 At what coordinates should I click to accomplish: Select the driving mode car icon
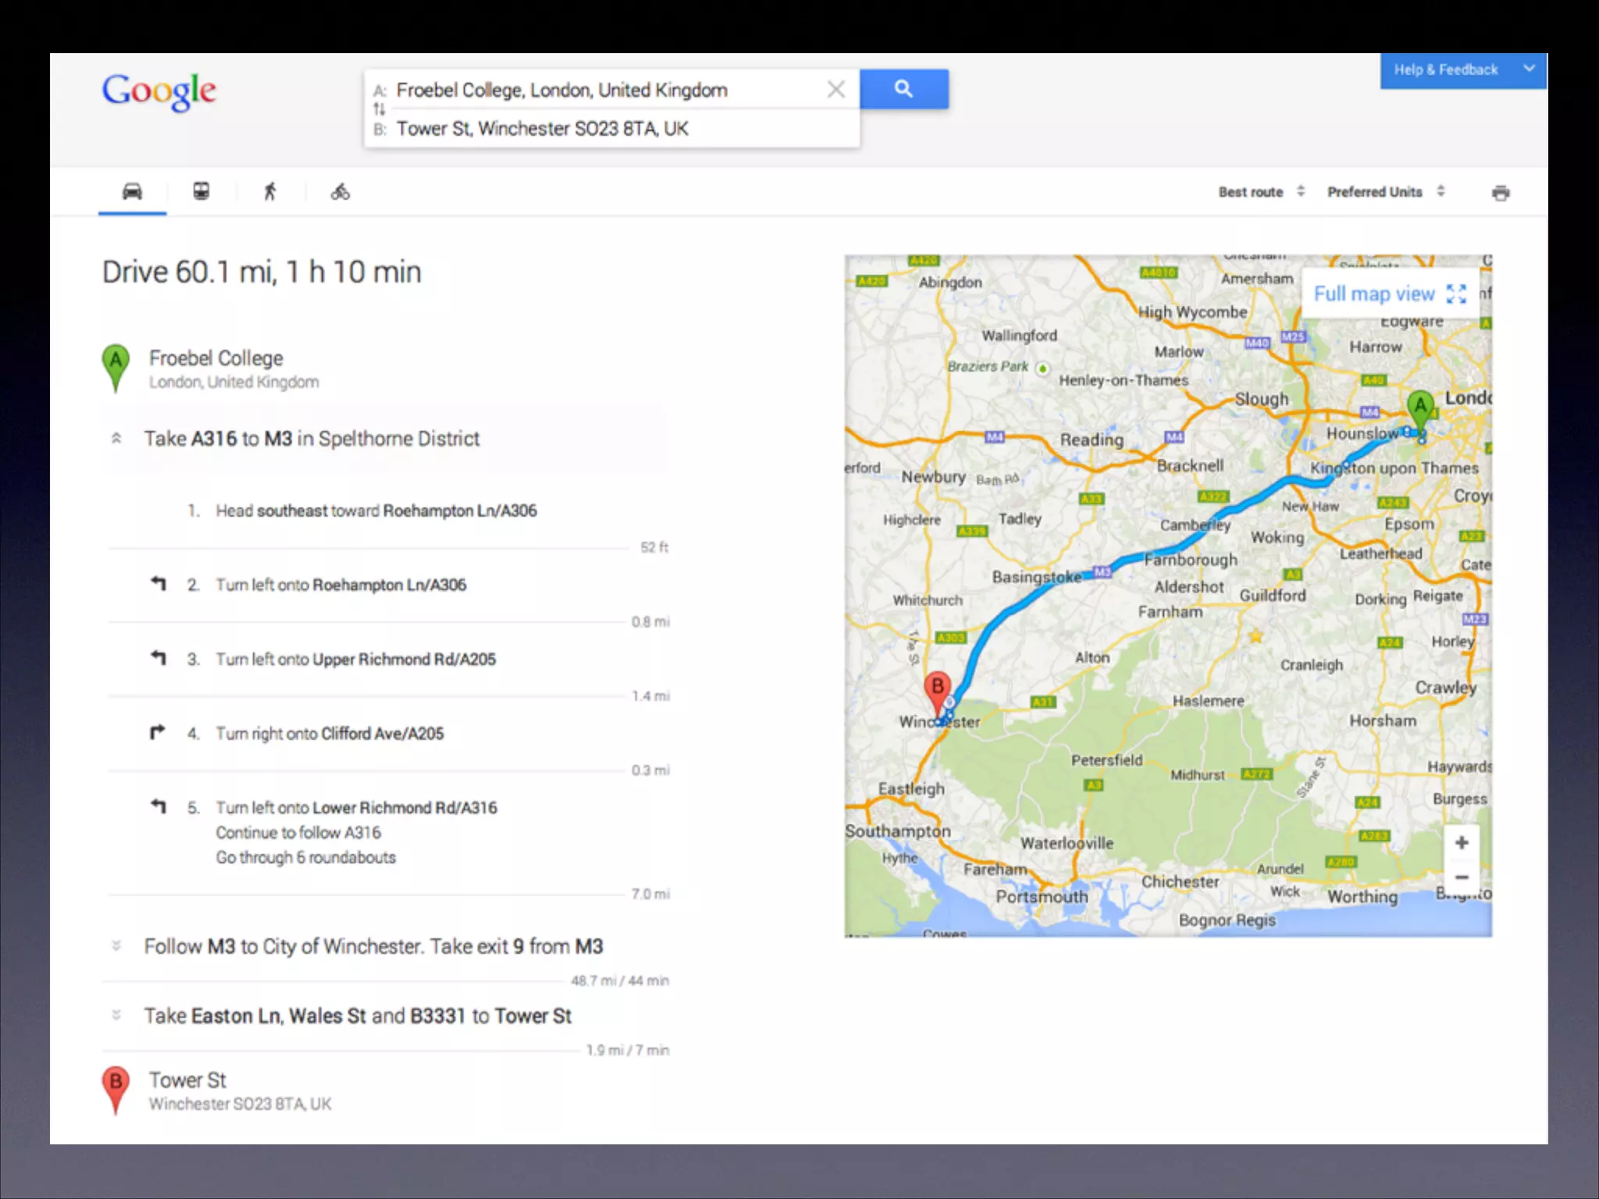coord(132,191)
